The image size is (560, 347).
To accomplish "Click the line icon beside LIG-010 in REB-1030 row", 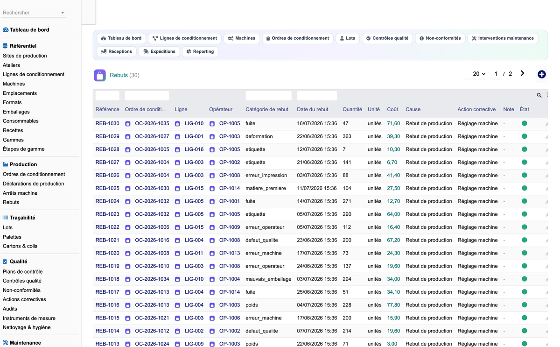I will (177, 124).
